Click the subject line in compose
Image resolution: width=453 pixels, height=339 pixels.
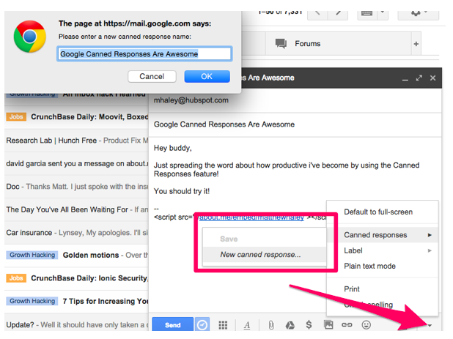point(295,124)
